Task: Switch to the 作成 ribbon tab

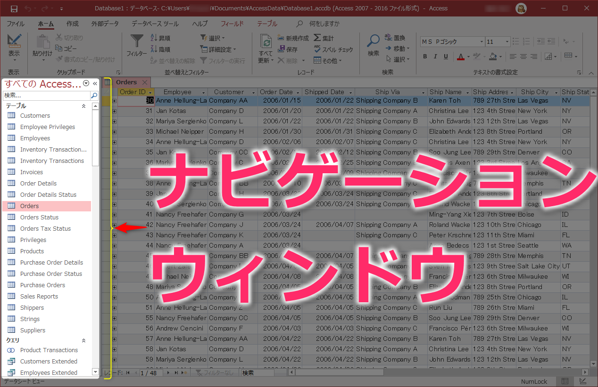Action: click(73, 24)
